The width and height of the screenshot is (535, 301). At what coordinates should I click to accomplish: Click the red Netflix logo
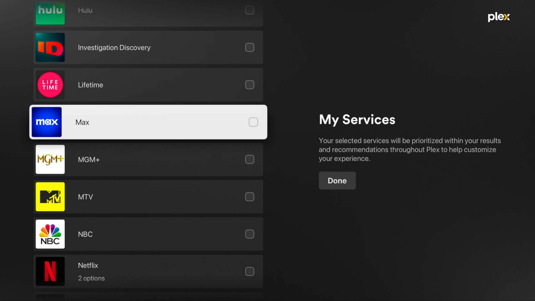point(50,271)
